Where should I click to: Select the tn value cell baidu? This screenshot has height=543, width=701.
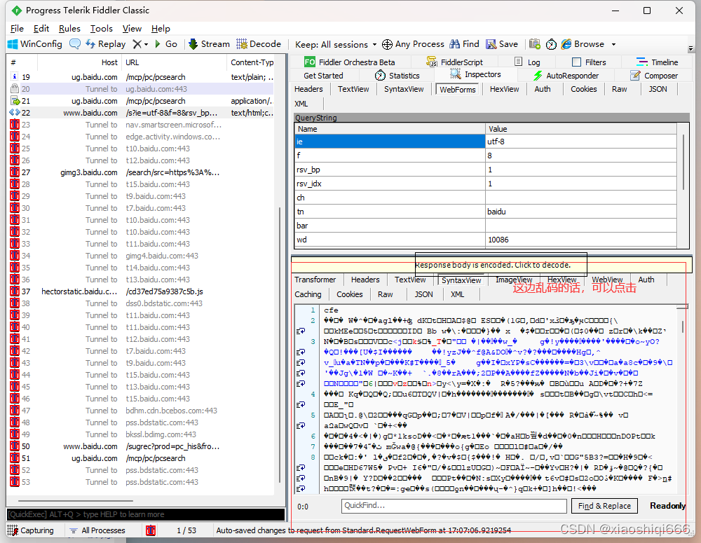580,212
